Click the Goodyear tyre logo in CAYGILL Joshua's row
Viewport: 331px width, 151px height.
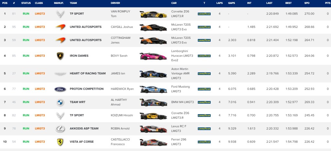[x=204, y=27]
